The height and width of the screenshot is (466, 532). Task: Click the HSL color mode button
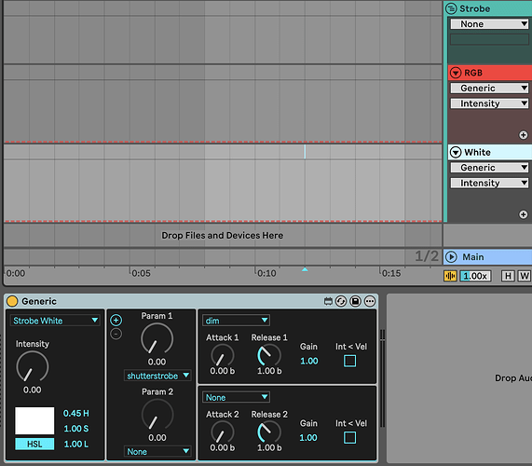click(34, 444)
